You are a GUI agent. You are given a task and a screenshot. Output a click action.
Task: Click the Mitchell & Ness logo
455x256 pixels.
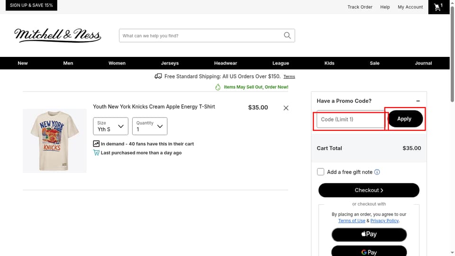57,36
